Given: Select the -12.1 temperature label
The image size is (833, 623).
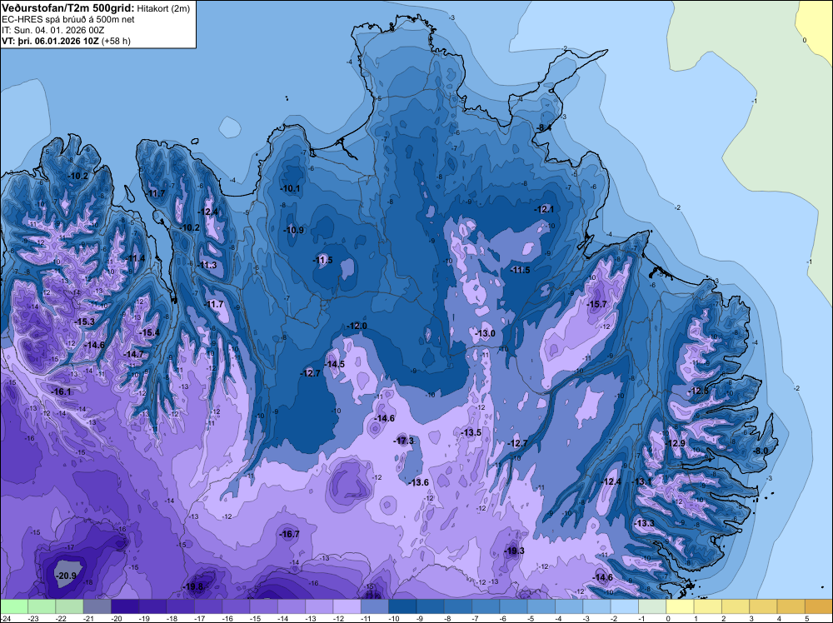Looking at the screenshot, I should [x=544, y=210].
